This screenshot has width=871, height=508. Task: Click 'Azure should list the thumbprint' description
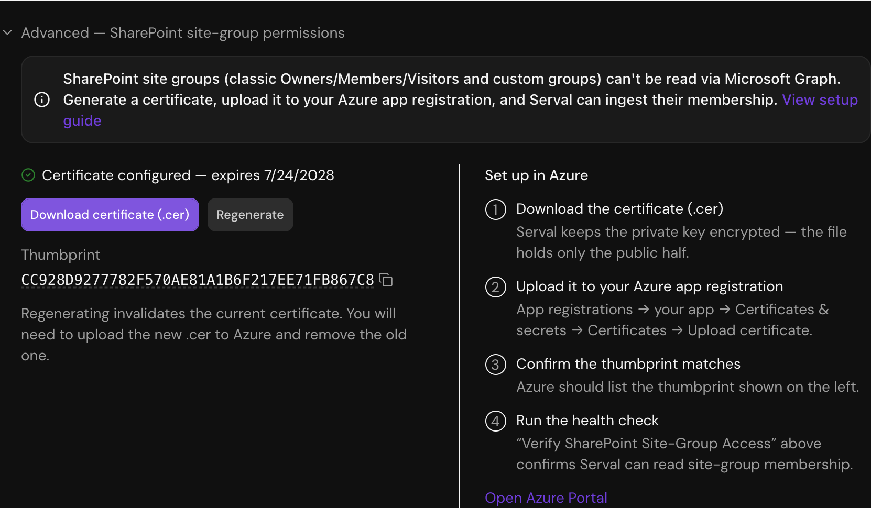688,386
